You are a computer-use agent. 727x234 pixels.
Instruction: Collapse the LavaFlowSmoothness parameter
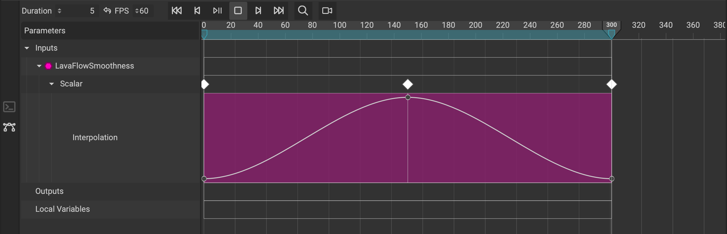tap(39, 66)
